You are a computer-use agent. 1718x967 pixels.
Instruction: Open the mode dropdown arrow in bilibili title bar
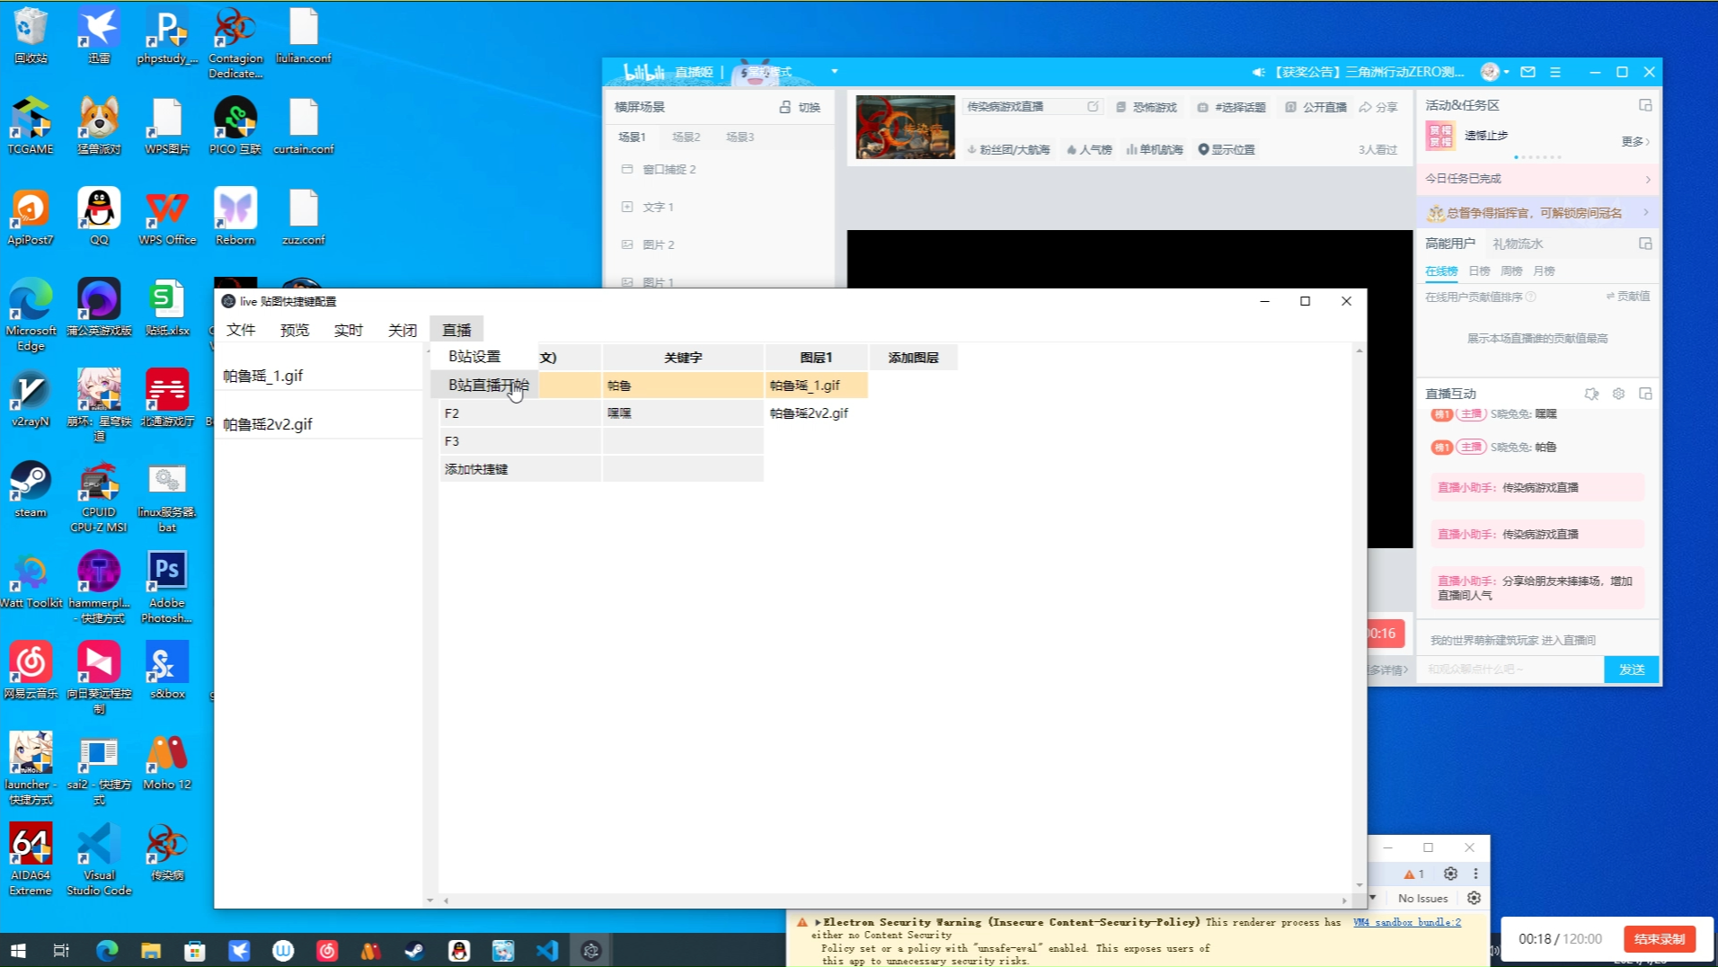[x=835, y=71]
